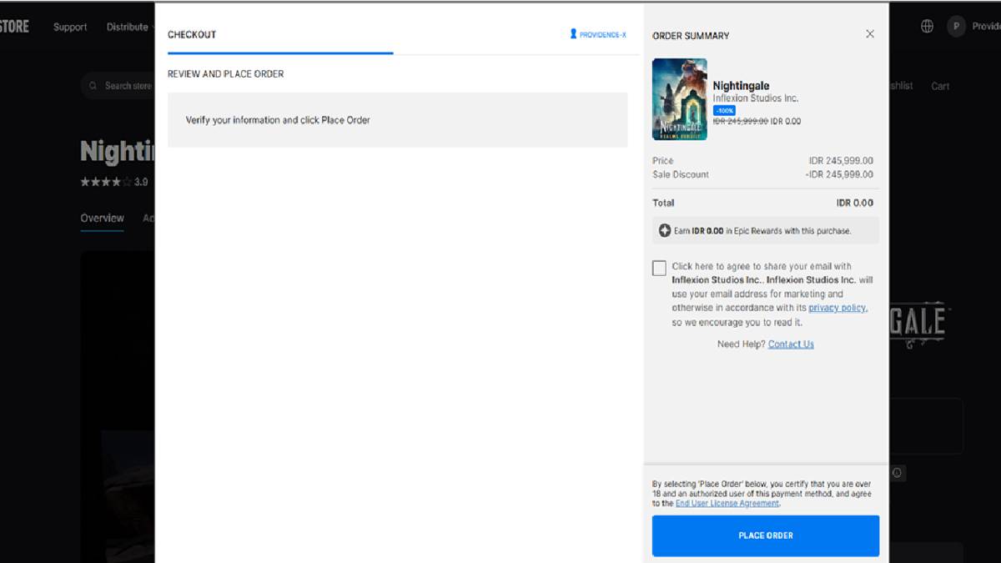Click the Providence-X user account icon
The width and height of the screenshot is (1001, 563).
[x=573, y=34]
